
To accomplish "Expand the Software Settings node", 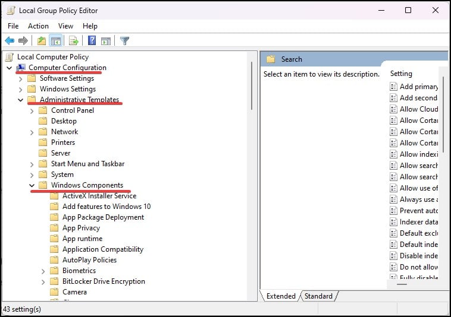I will tap(20, 79).
